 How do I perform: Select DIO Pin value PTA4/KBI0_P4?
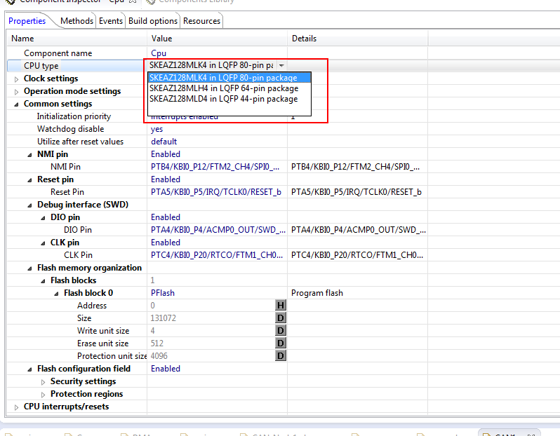(x=218, y=230)
